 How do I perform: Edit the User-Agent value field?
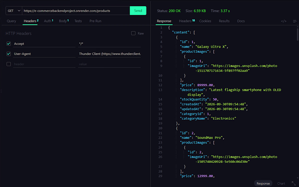coord(109,54)
